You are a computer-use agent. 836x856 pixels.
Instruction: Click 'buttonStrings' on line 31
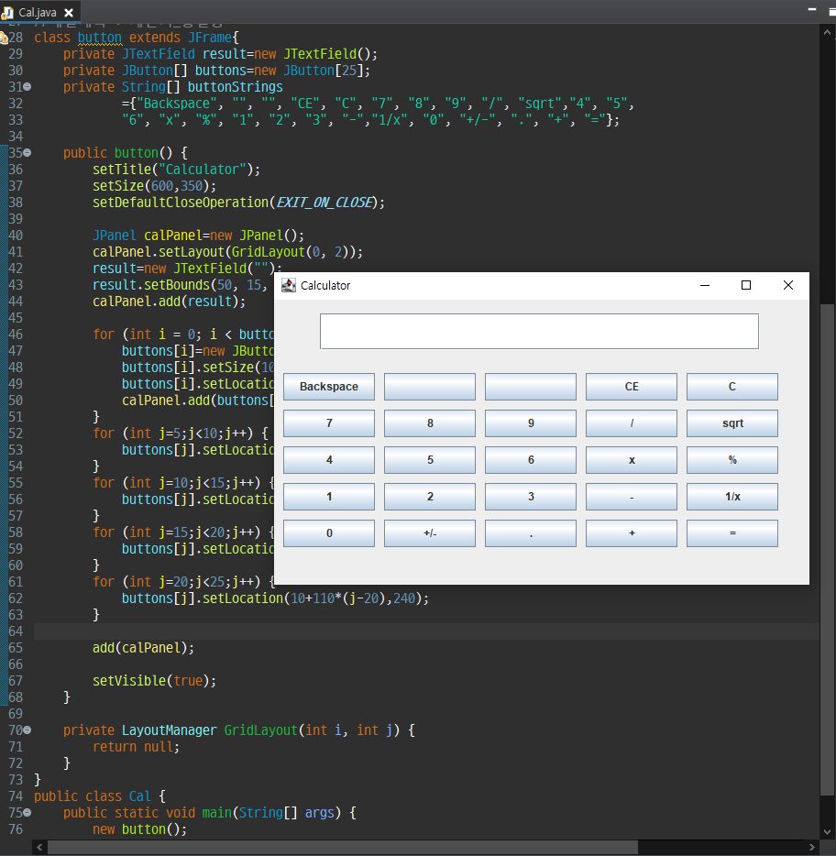click(x=236, y=87)
